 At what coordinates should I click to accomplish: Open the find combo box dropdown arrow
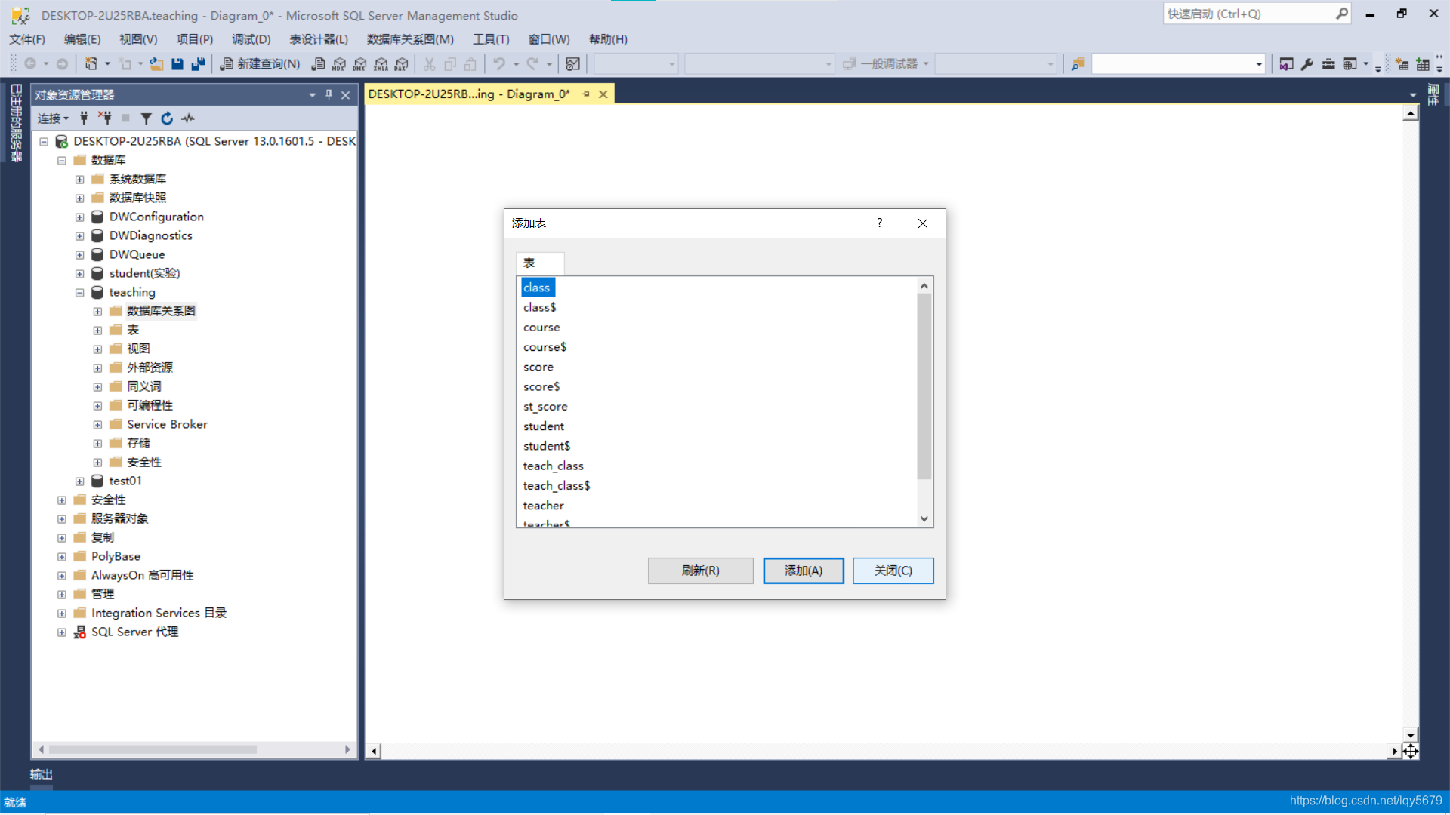1259,64
